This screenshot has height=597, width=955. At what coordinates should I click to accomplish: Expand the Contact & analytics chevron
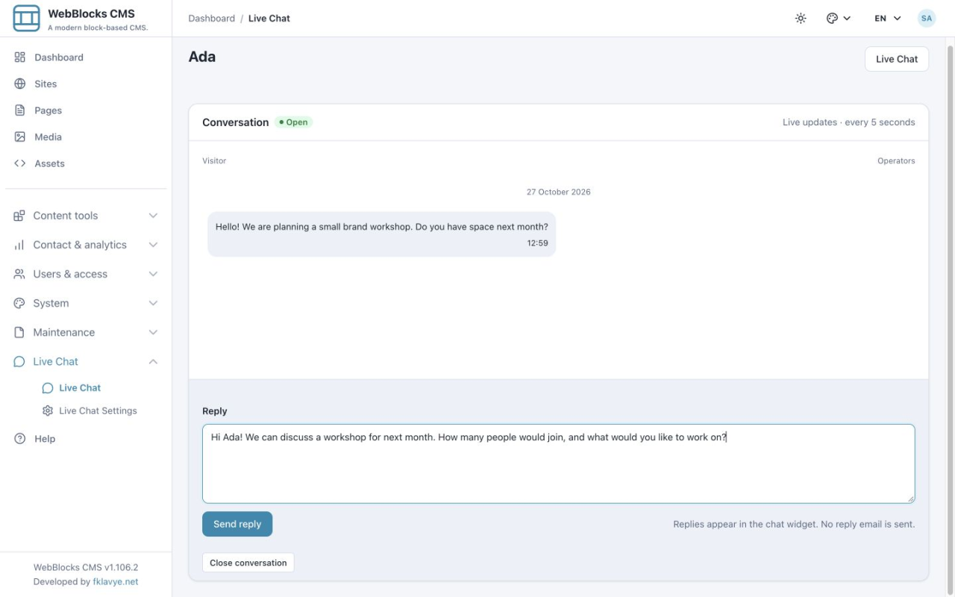(153, 245)
